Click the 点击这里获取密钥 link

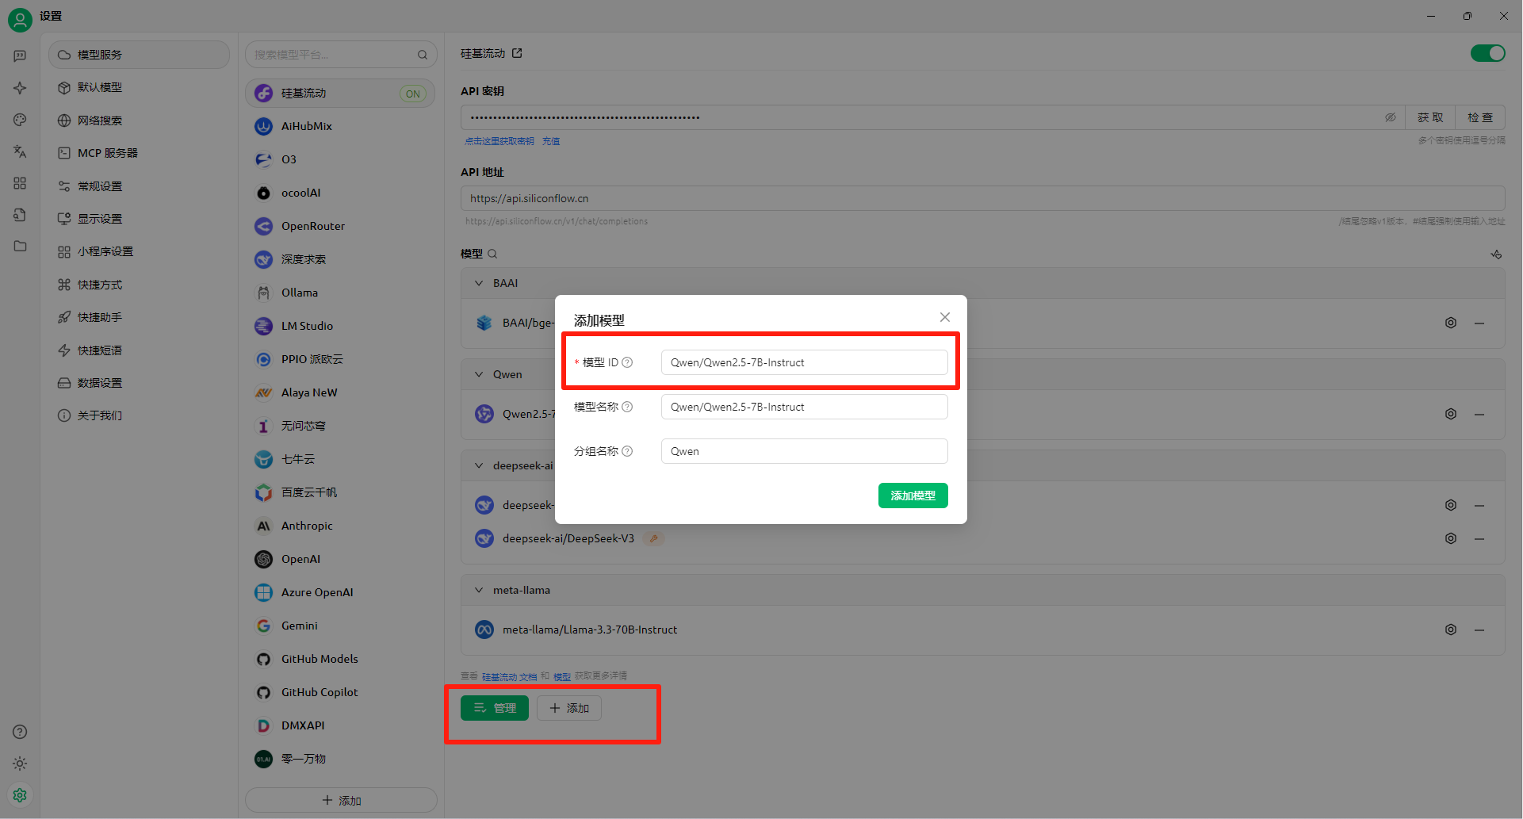[499, 141]
